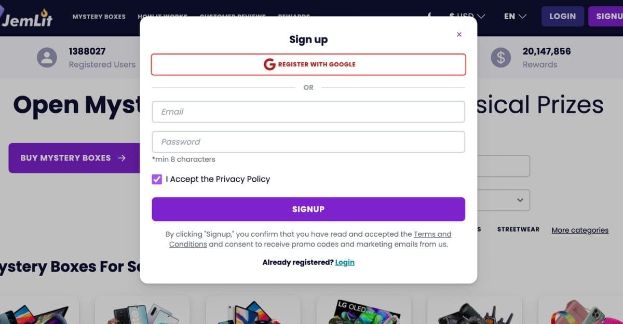This screenshot has height=324, width=623.
Task: Click the registered users avatar icon
Action: [x=47, y=58]
